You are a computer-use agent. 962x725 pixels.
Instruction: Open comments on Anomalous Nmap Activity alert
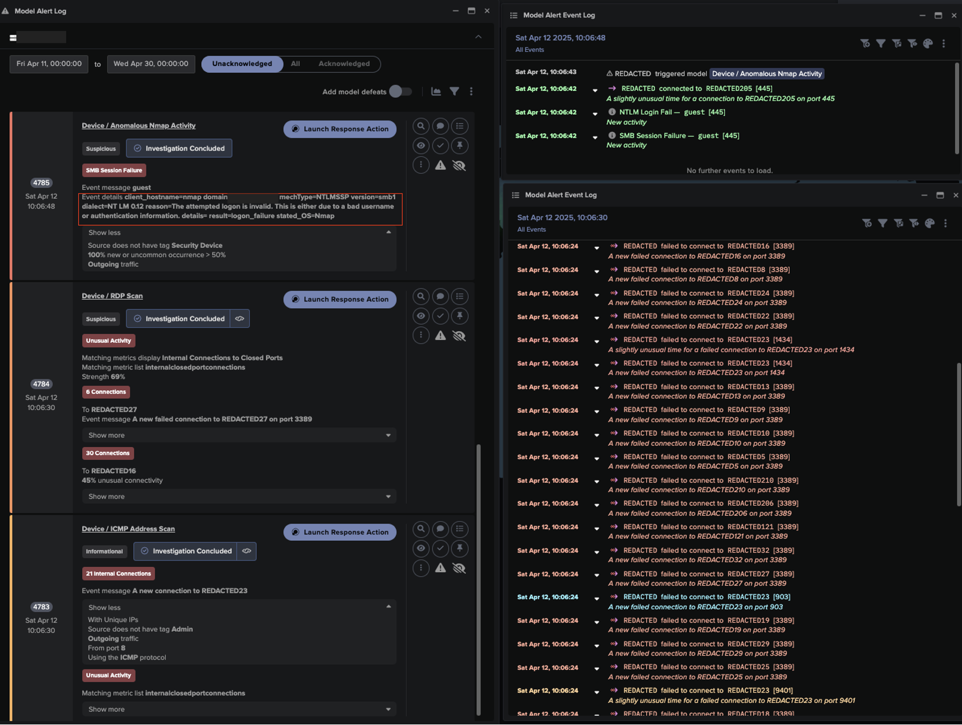(x=440, y=126)
